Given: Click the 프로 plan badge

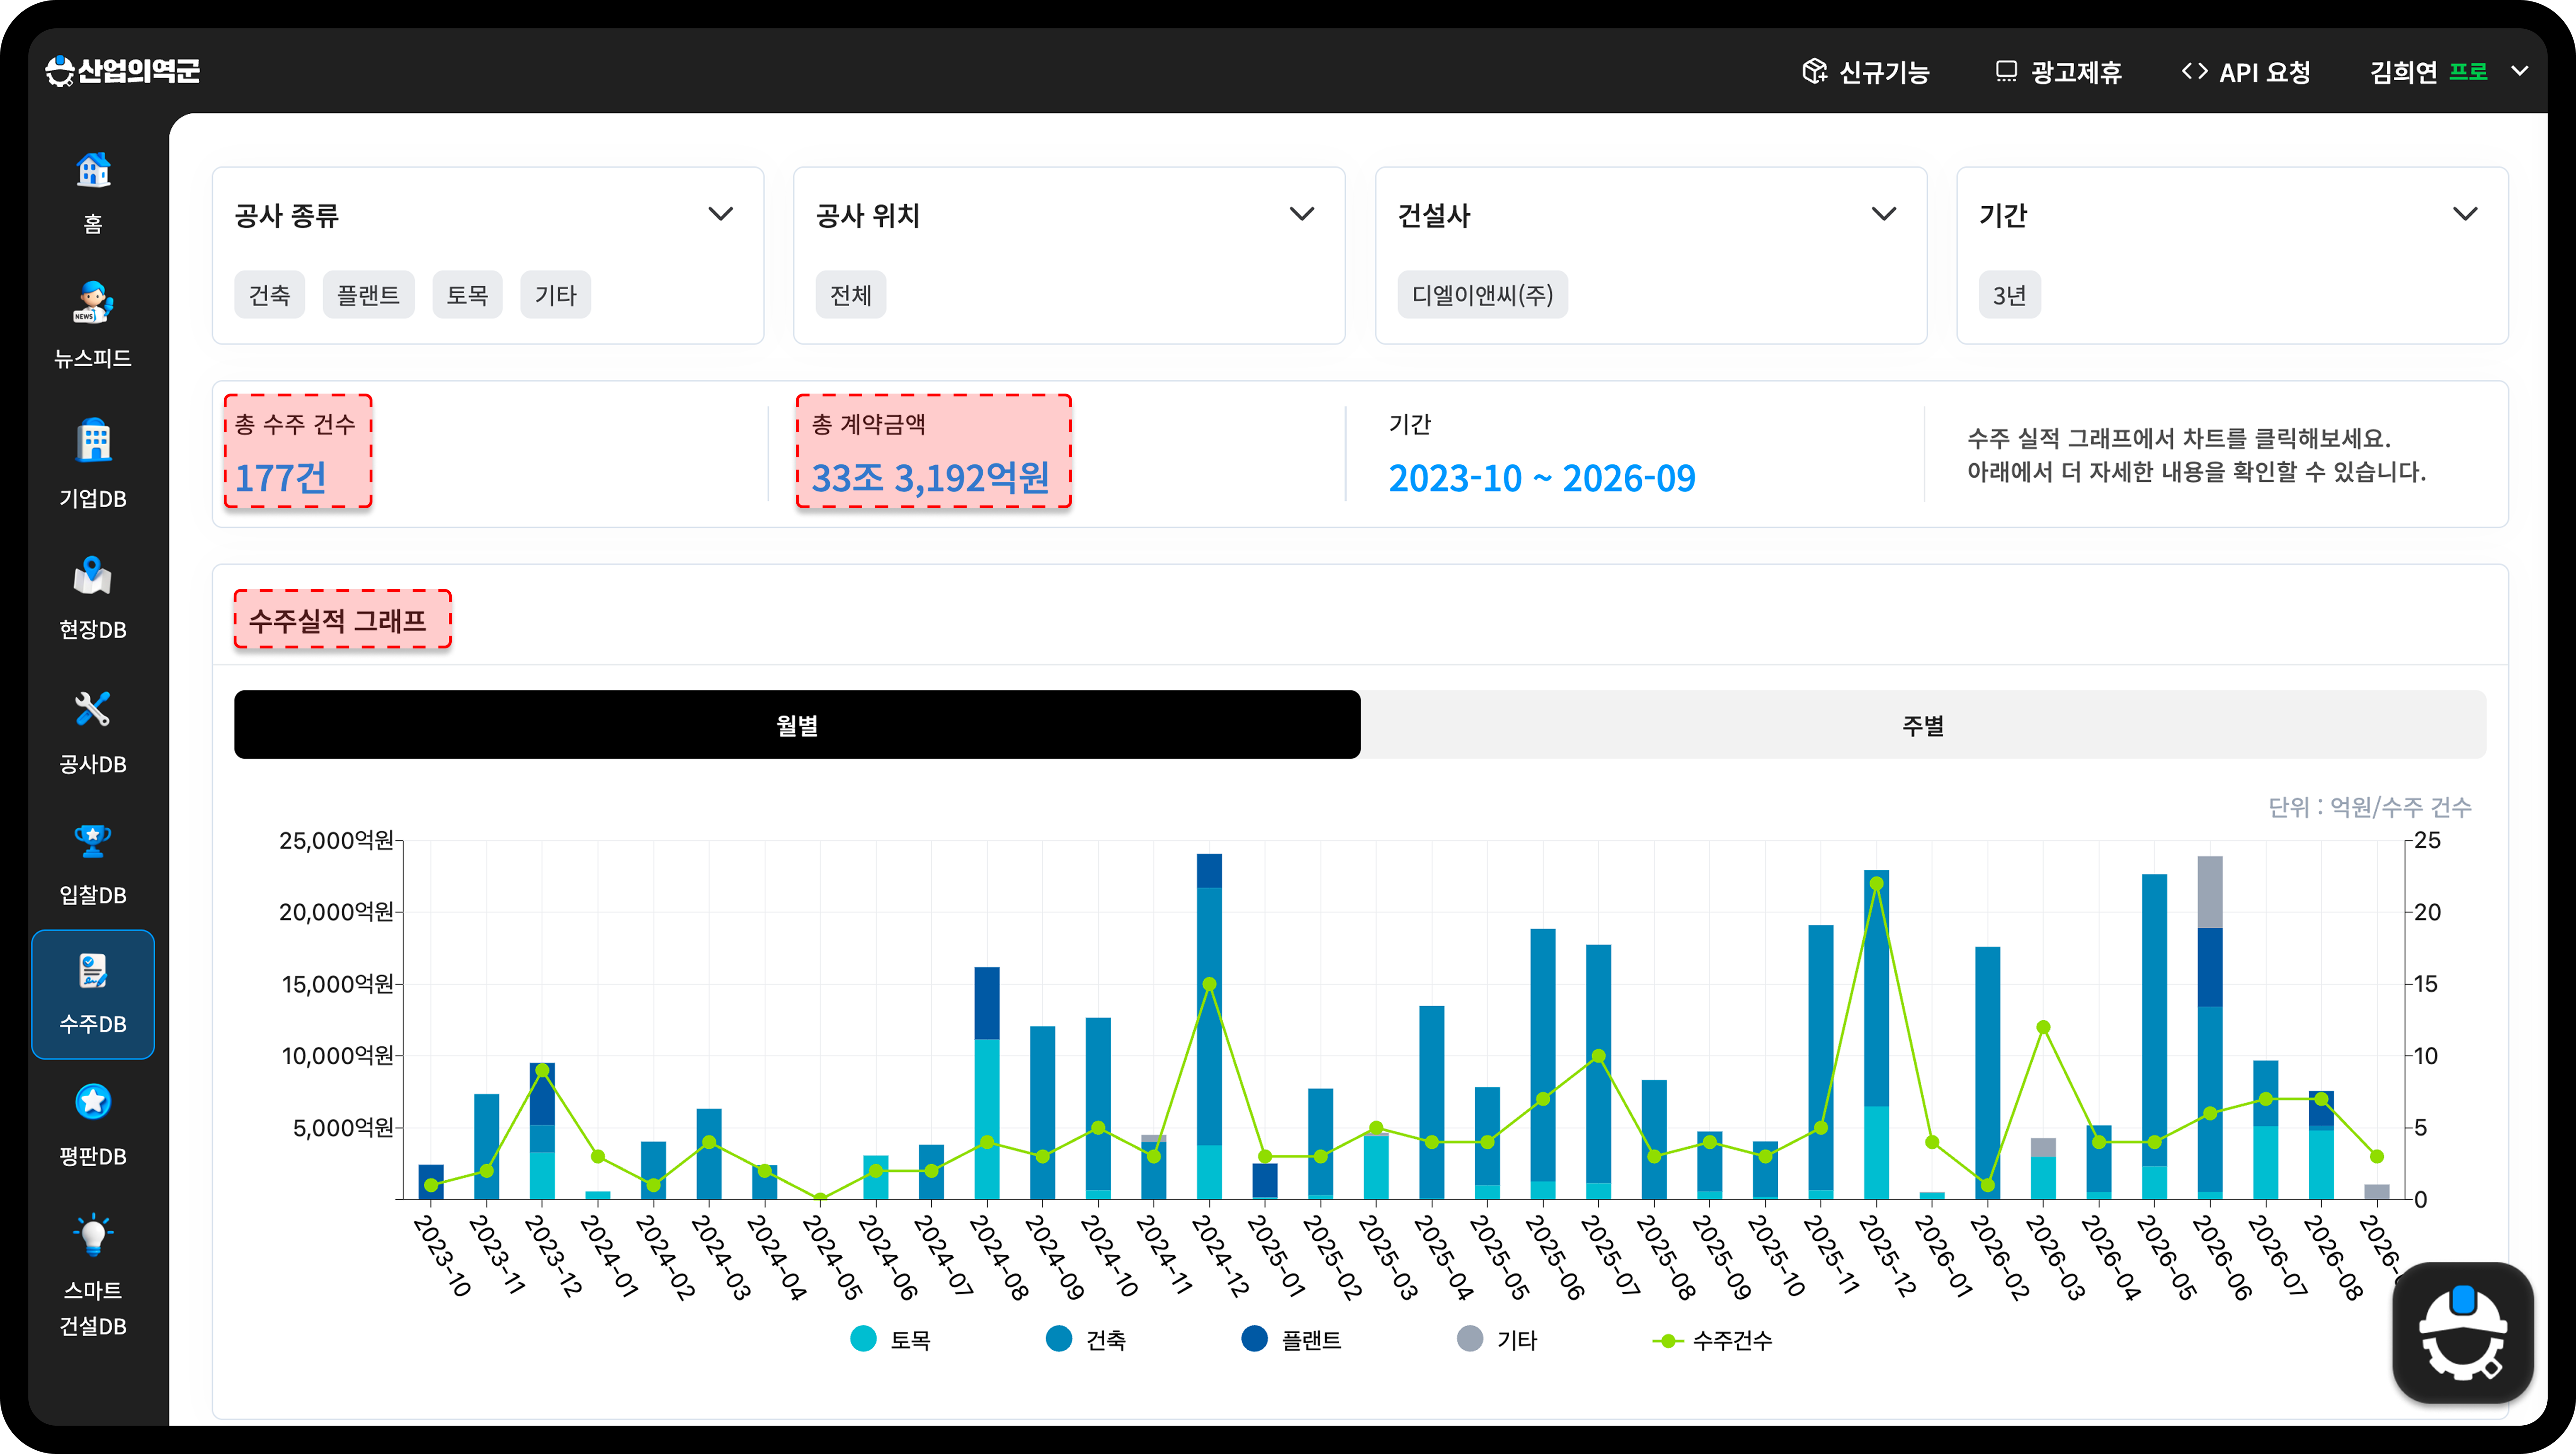Looking at the screenshot, I should [2468, 72].
